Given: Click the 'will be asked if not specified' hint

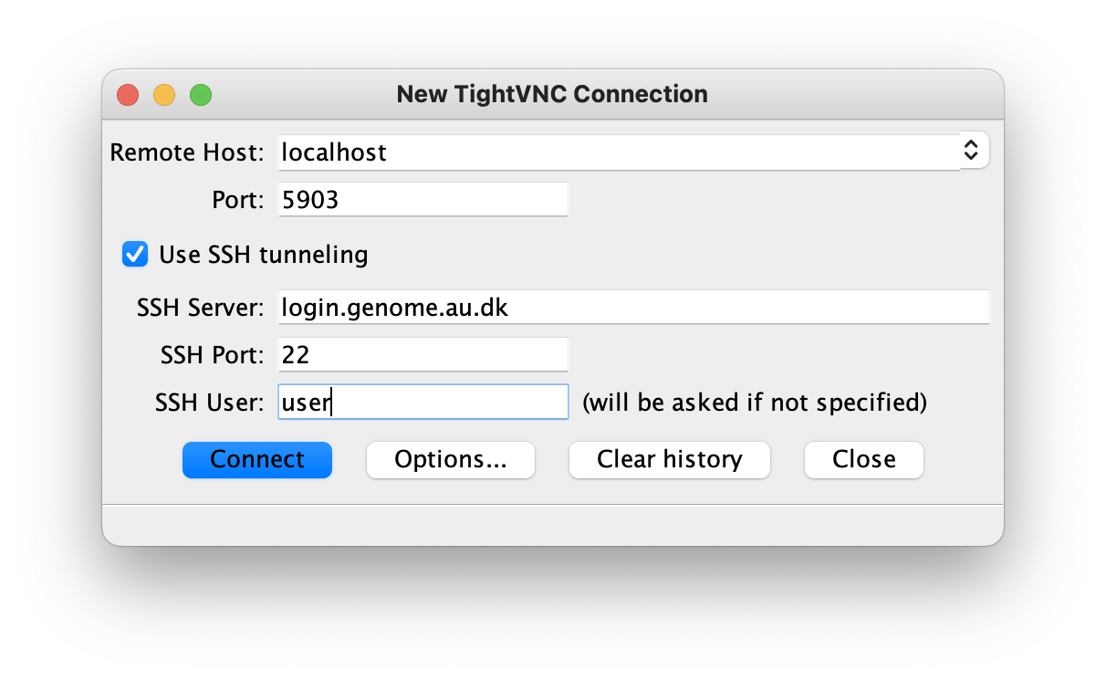Looking at the screenshot, I should (754, 403).
